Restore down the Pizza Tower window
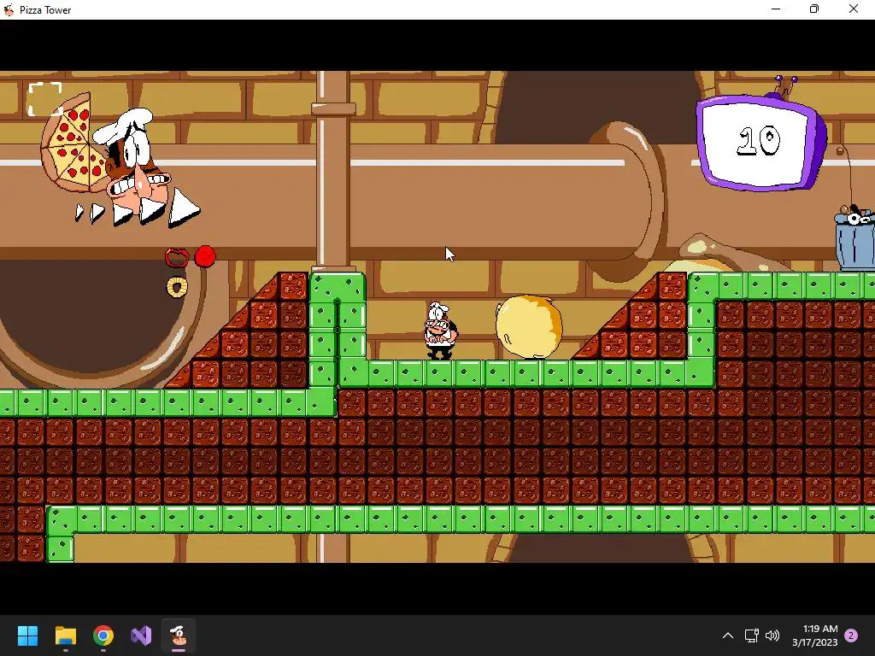 coord(814,9)
